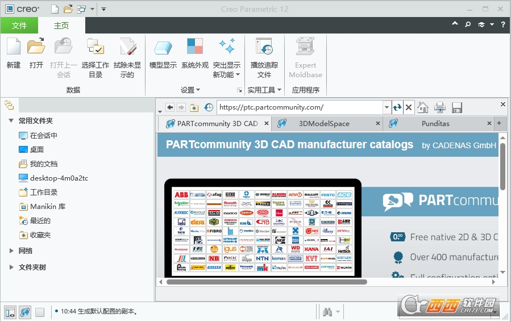The image size is (511, 322).
Task: Click the 新建 (New) file icon
Action: 14,46
